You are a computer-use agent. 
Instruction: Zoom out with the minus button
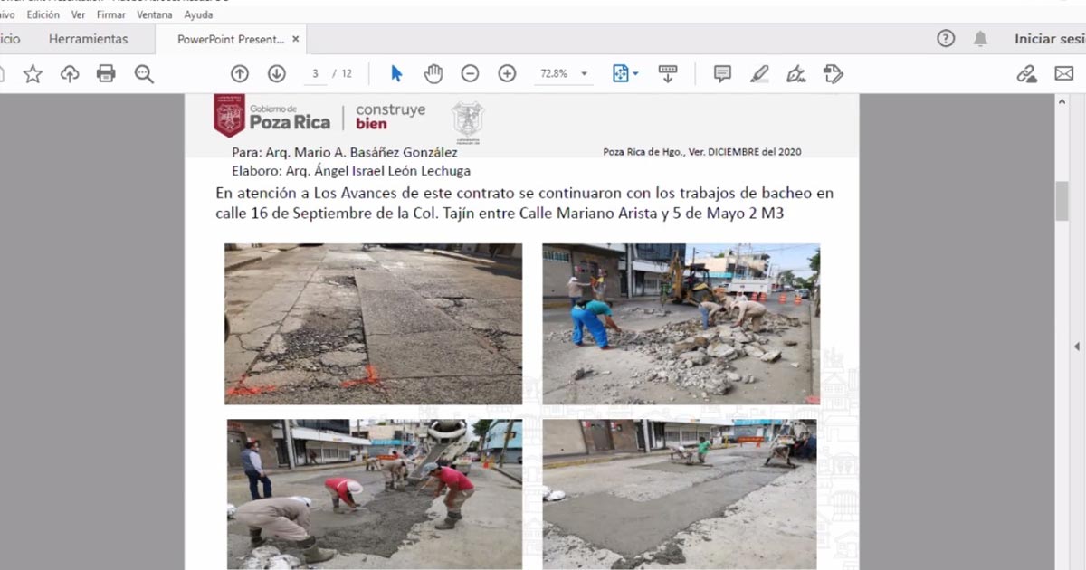470,74
